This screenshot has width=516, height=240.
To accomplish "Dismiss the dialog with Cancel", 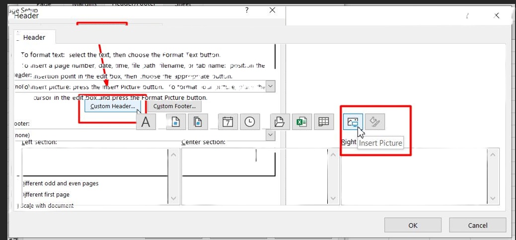I will [477, 225].
